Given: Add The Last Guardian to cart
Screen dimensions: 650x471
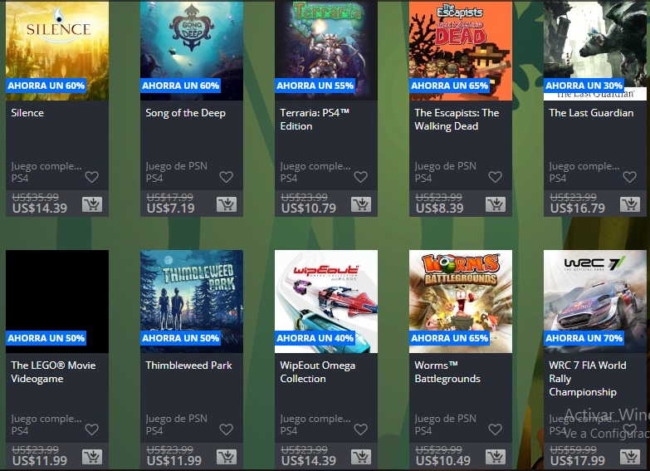Looking at the screenshot, I should pyautogui.click(x=630, y=204).
